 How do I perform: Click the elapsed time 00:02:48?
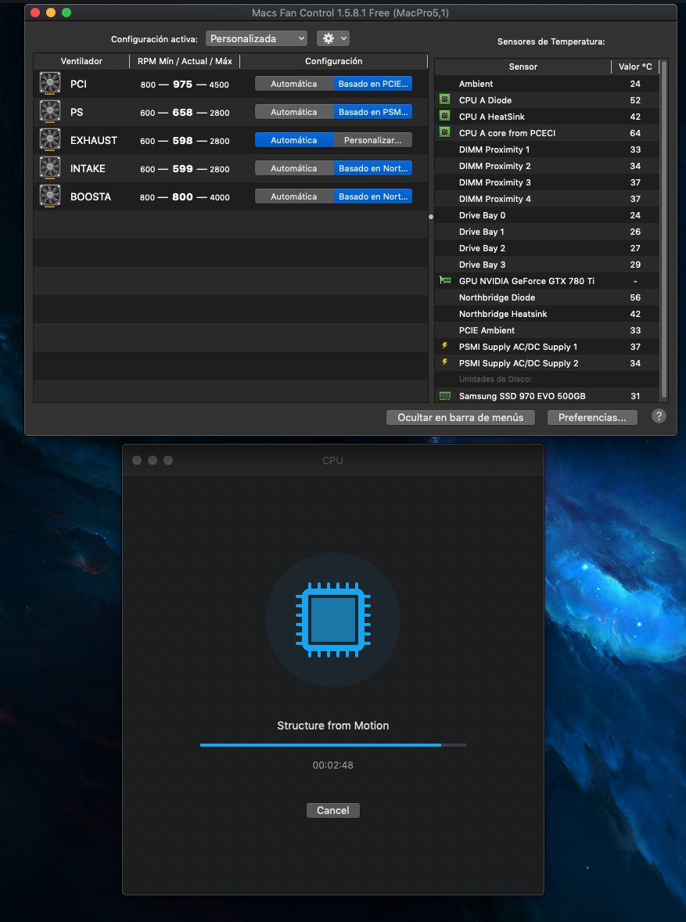pyautogui.click(x=332, y=765)
